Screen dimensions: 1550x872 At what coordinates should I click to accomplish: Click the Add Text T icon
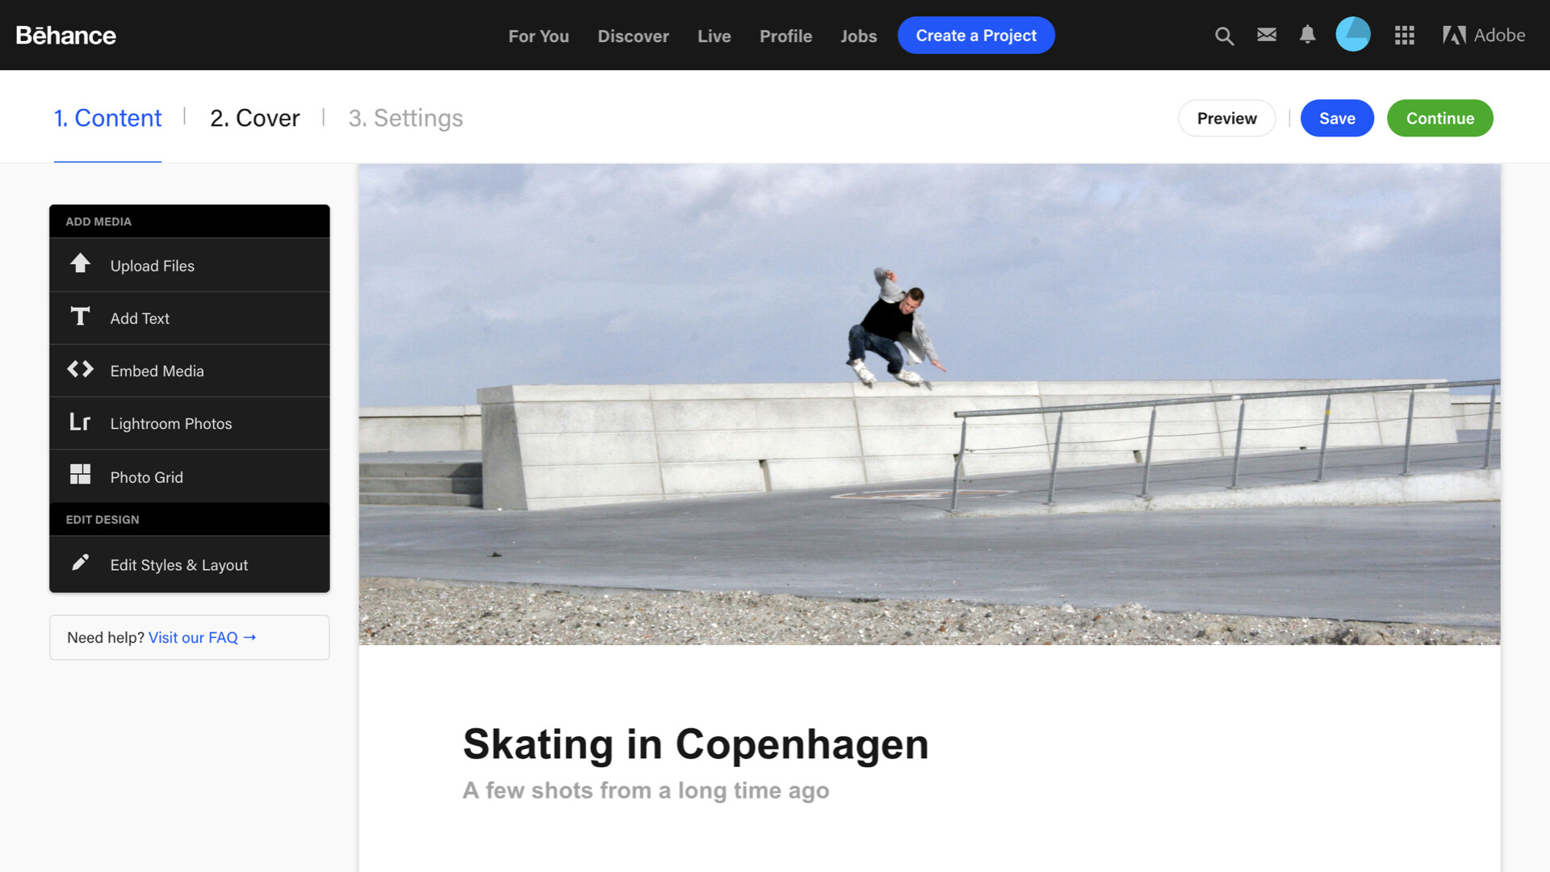pyautogui.click(x=80, y=317)
